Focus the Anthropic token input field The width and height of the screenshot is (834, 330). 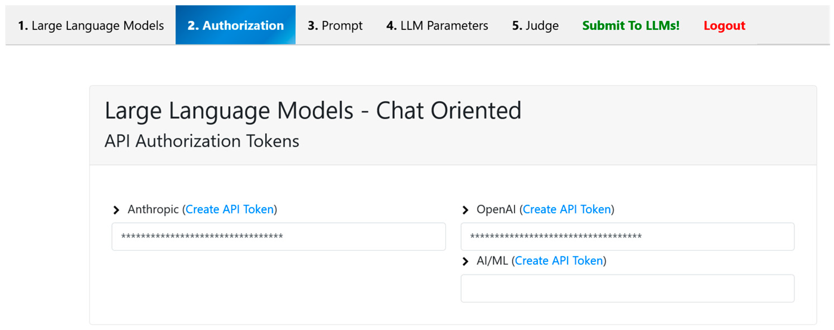[x=278, y=236]
